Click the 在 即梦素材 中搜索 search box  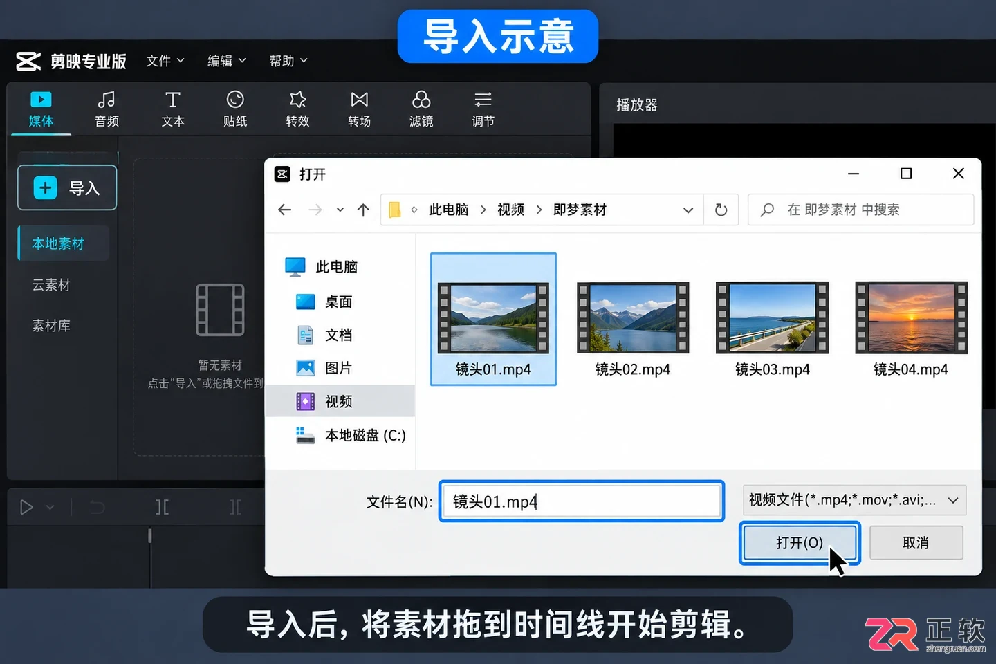click(x=861, y=210)
